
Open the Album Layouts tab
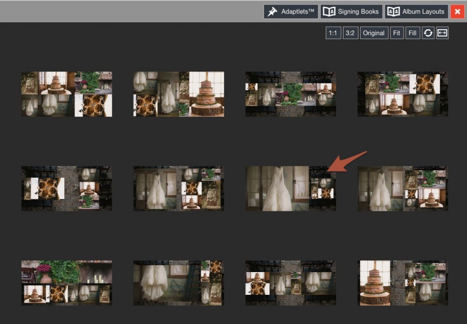point(416,11)
